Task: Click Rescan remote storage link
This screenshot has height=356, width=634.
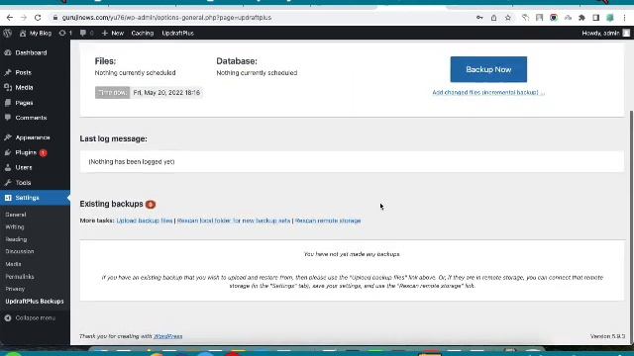Action: click(328, 221)
